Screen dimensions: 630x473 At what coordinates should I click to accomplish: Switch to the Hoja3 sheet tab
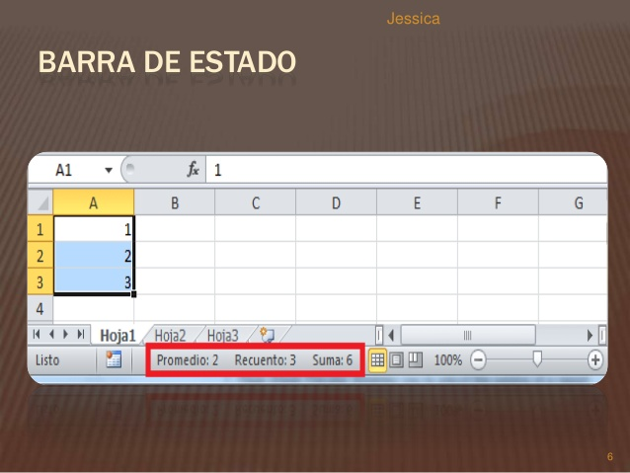(x=222, y=335)
